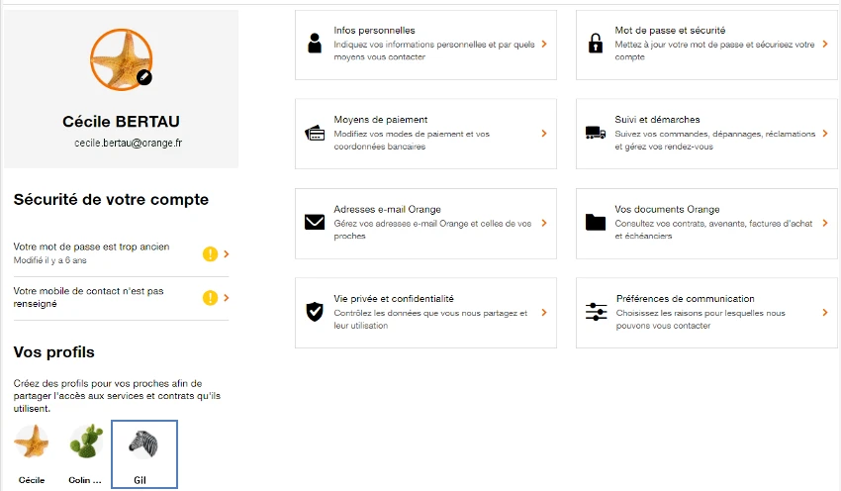Open Préférences de communication card
This screenshot has width=841, height=491.
click(706, 312)
